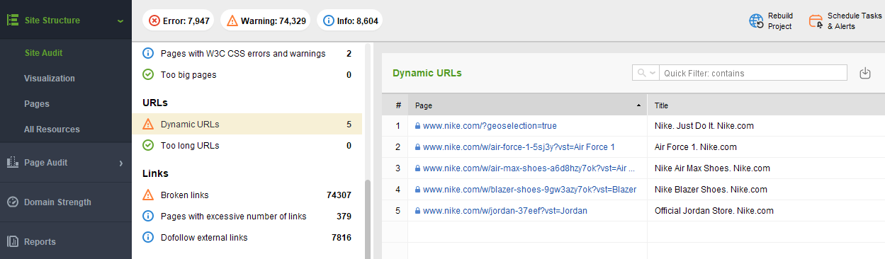Click the 'Dynamic URLs' panel heading
This screenshot has height=259, width=885.
point(427,73)
